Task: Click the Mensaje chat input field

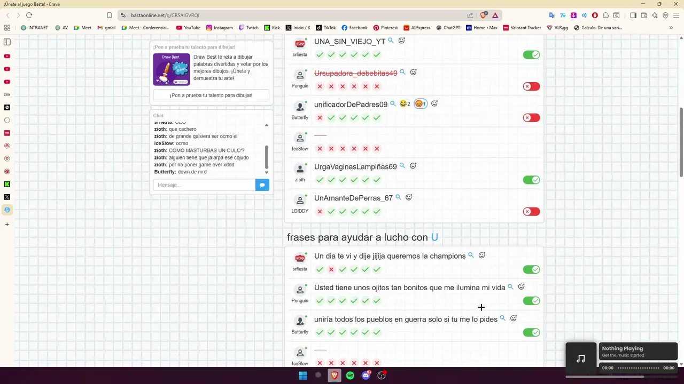Action: pos(204,185)
